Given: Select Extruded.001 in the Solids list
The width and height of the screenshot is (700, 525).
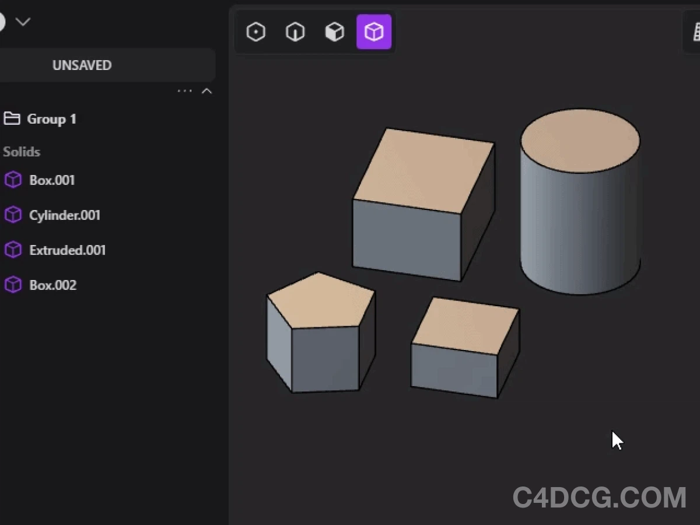Looking at the screenshot, I should (x=67, y=250).
